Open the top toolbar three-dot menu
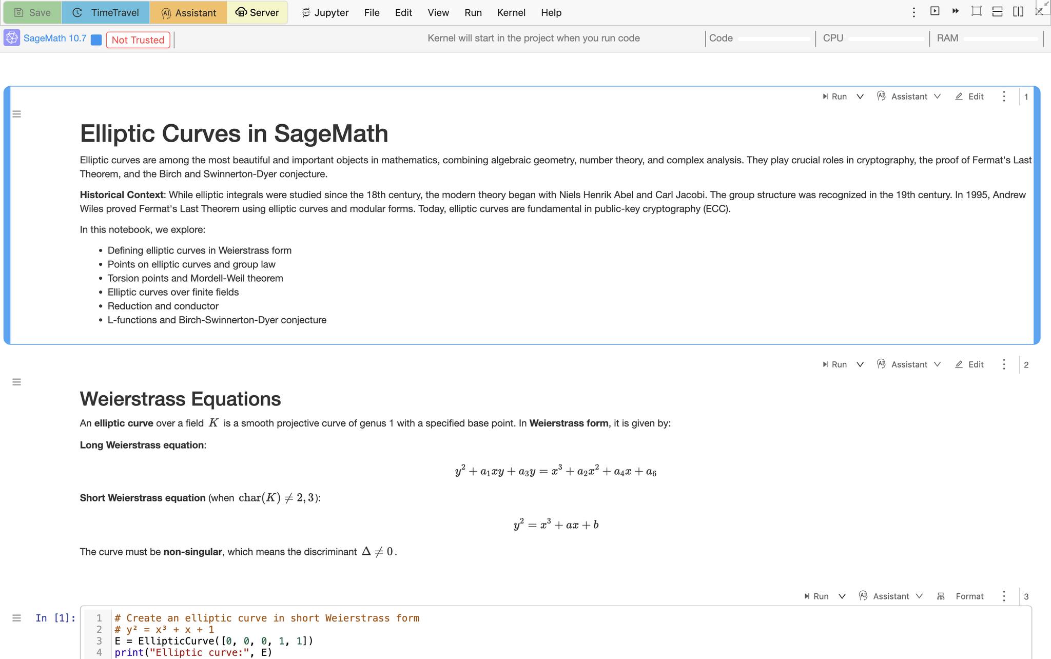Screen dimensions: 1051x659 913,12
